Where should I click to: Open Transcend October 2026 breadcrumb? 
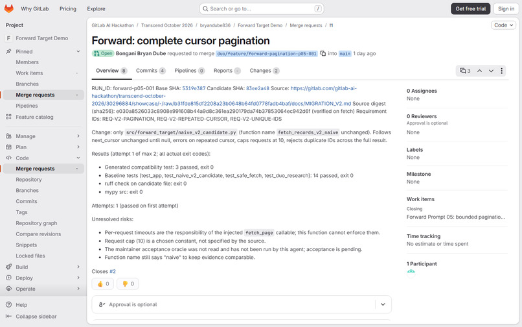click(x=167, y=25)
